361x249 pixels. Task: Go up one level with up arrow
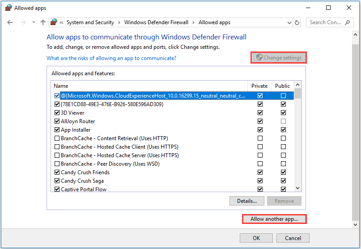coord(43,22)
